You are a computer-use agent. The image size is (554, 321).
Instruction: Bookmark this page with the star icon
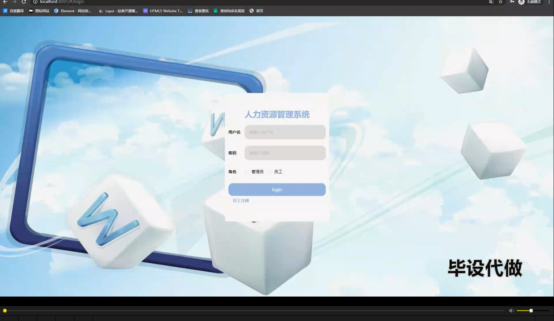click(x=501, y=2)
